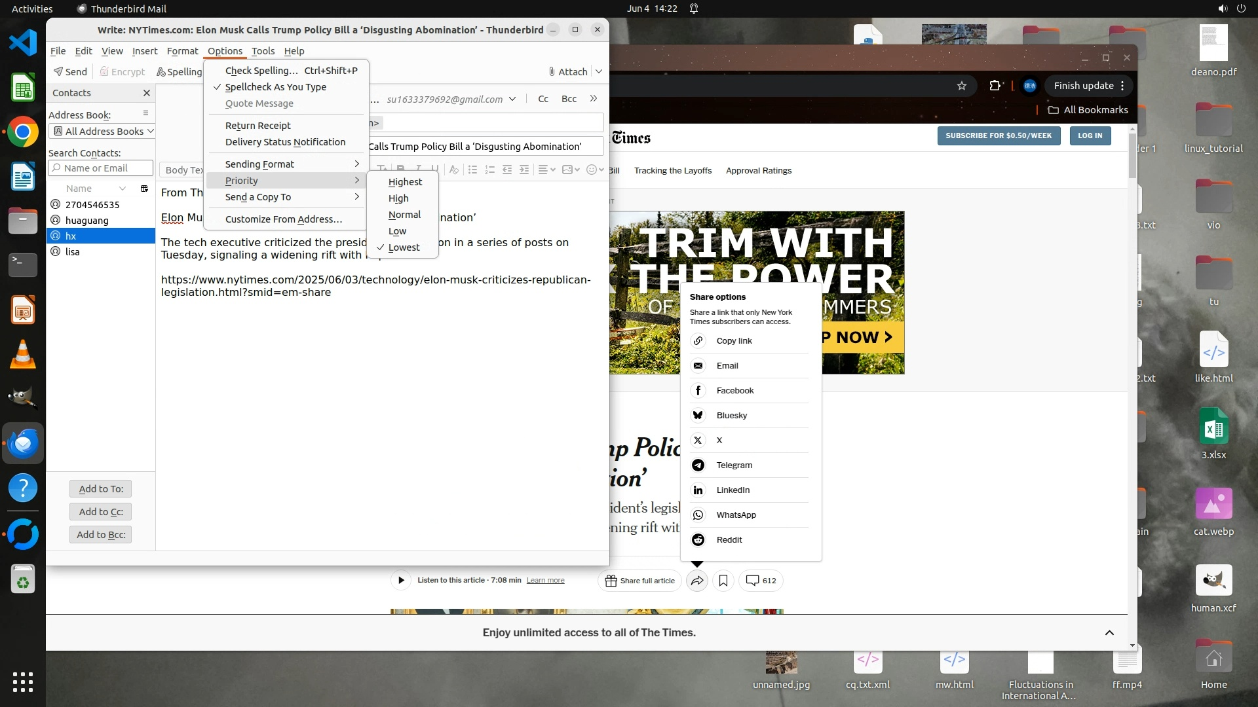Click the bookmark icon on NYTimes article
The height and width of the screenshot is (707, 1258).
723,581
